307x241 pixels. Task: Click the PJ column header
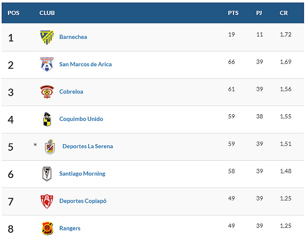259,13
